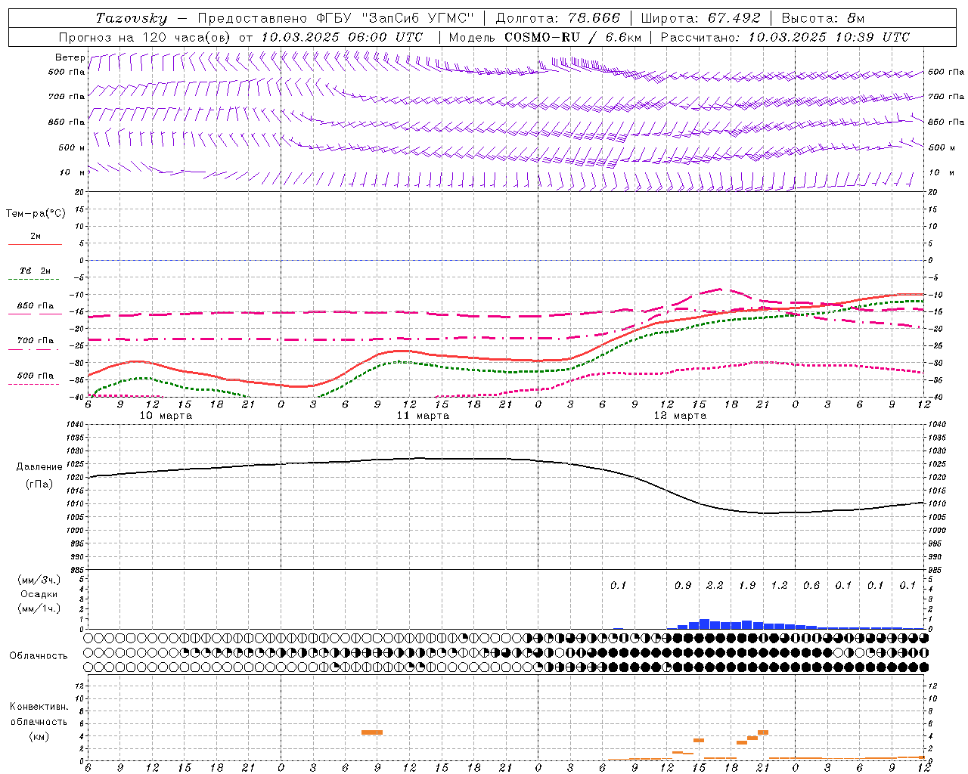Click the "700 гПа" entry in temperature legend

tap(35, 341)
